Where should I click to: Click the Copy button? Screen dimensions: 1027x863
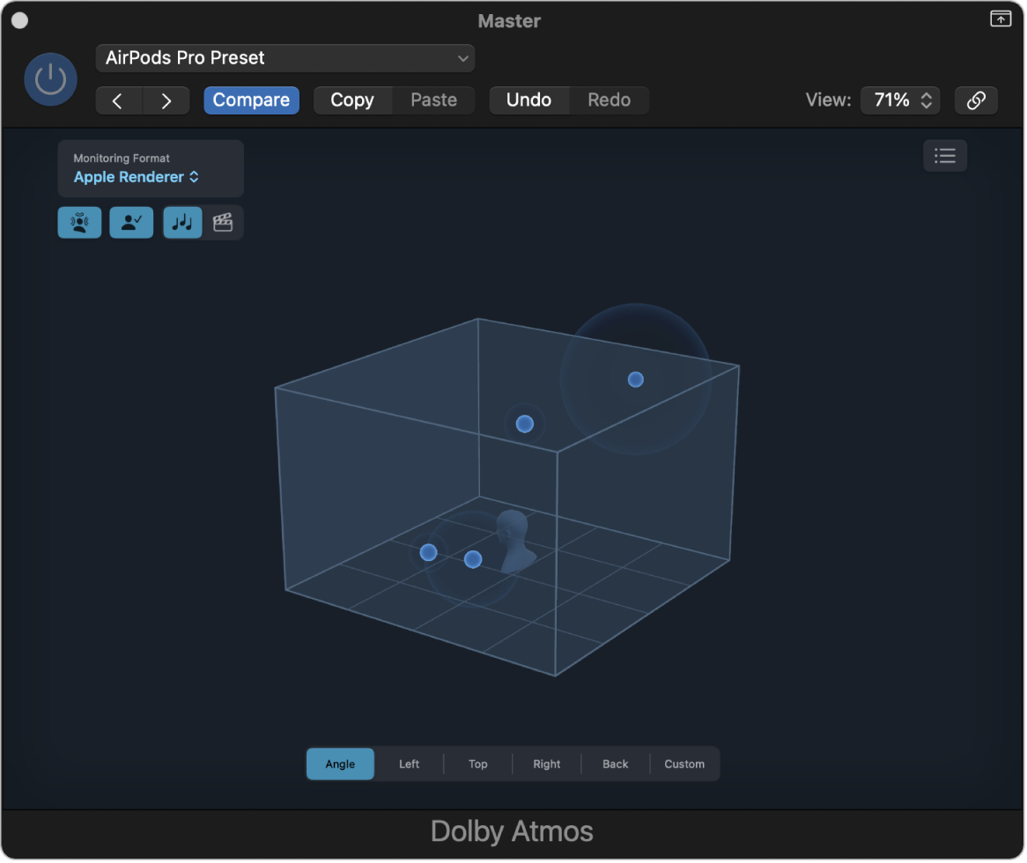(352, 100)
